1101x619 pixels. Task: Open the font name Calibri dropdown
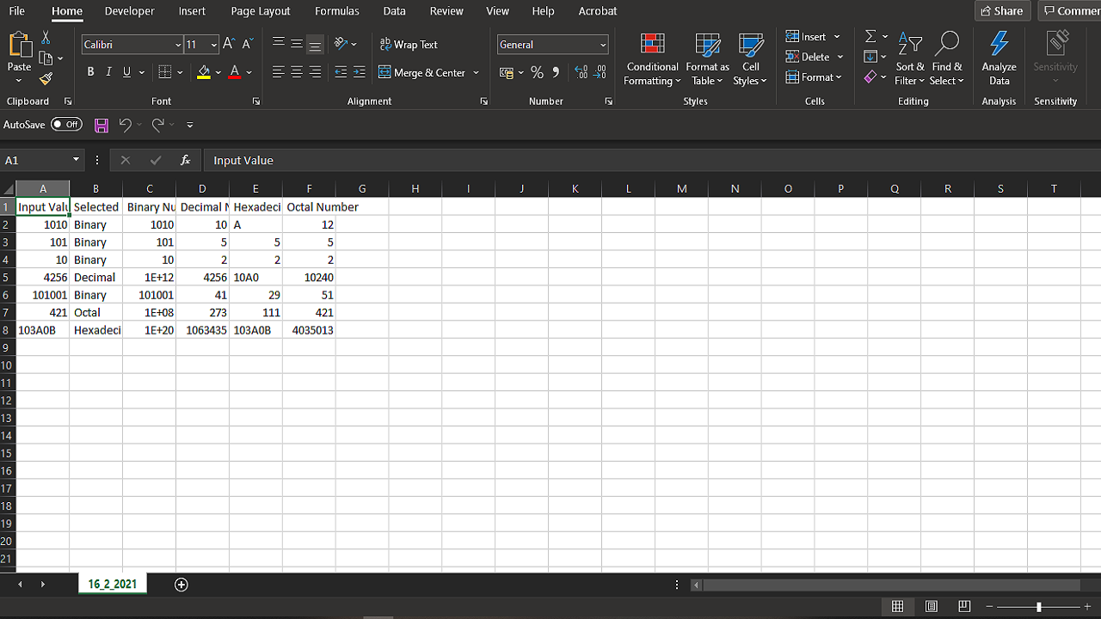click(178, 45)
